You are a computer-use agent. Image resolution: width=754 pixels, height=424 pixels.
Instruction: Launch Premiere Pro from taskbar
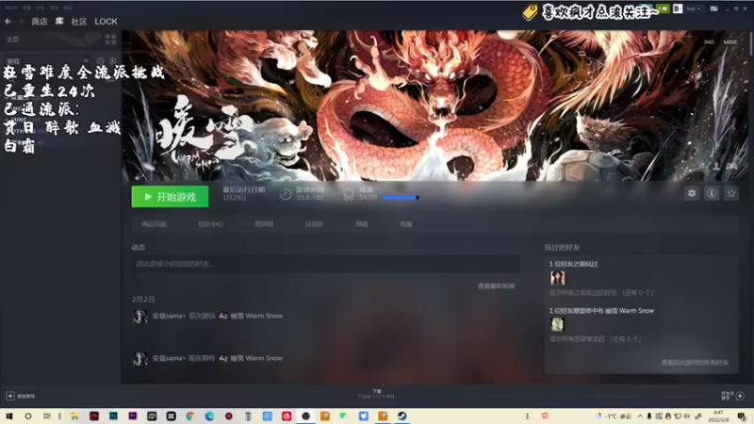coord(133,416)
